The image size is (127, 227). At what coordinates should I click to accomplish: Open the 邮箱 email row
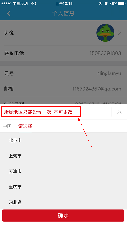point(63,89)
